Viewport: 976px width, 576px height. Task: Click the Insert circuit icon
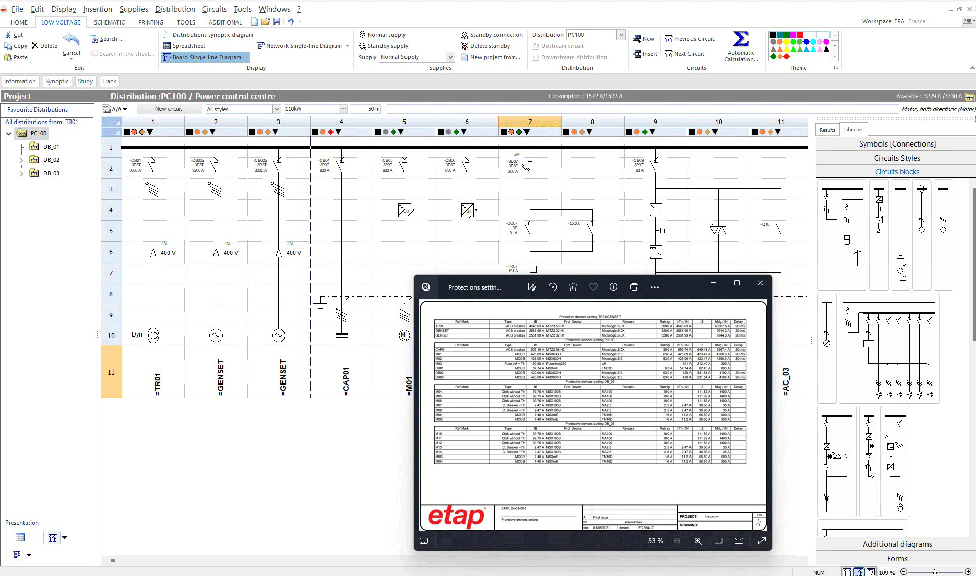click(x=637, y=54)
